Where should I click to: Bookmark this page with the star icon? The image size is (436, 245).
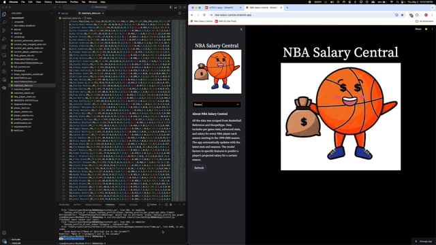pyautogui.click(x=402, y=15)
